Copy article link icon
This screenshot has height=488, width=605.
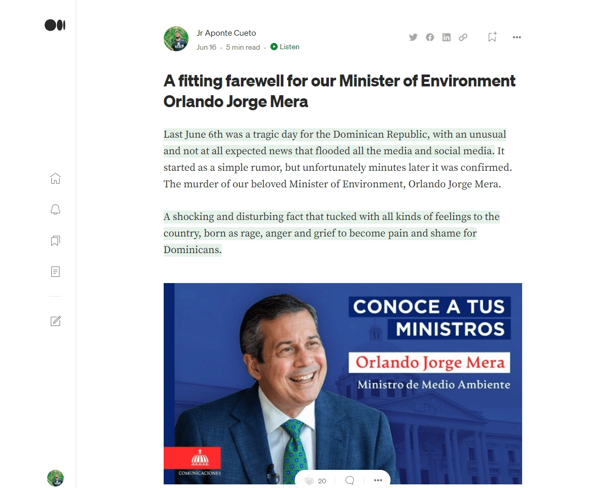point(463,37)
